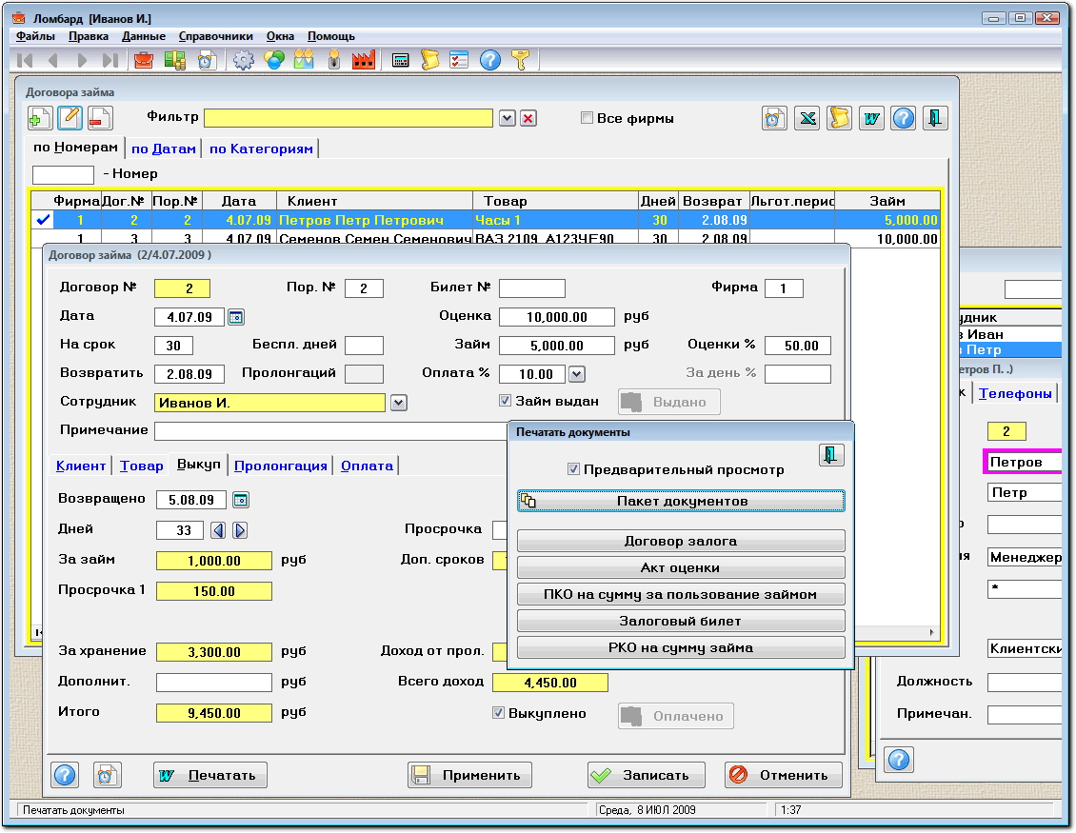Screen dimensions: 1076x833
Task: Toggle the Выкуплено checkbox
Action: [498, 713]
